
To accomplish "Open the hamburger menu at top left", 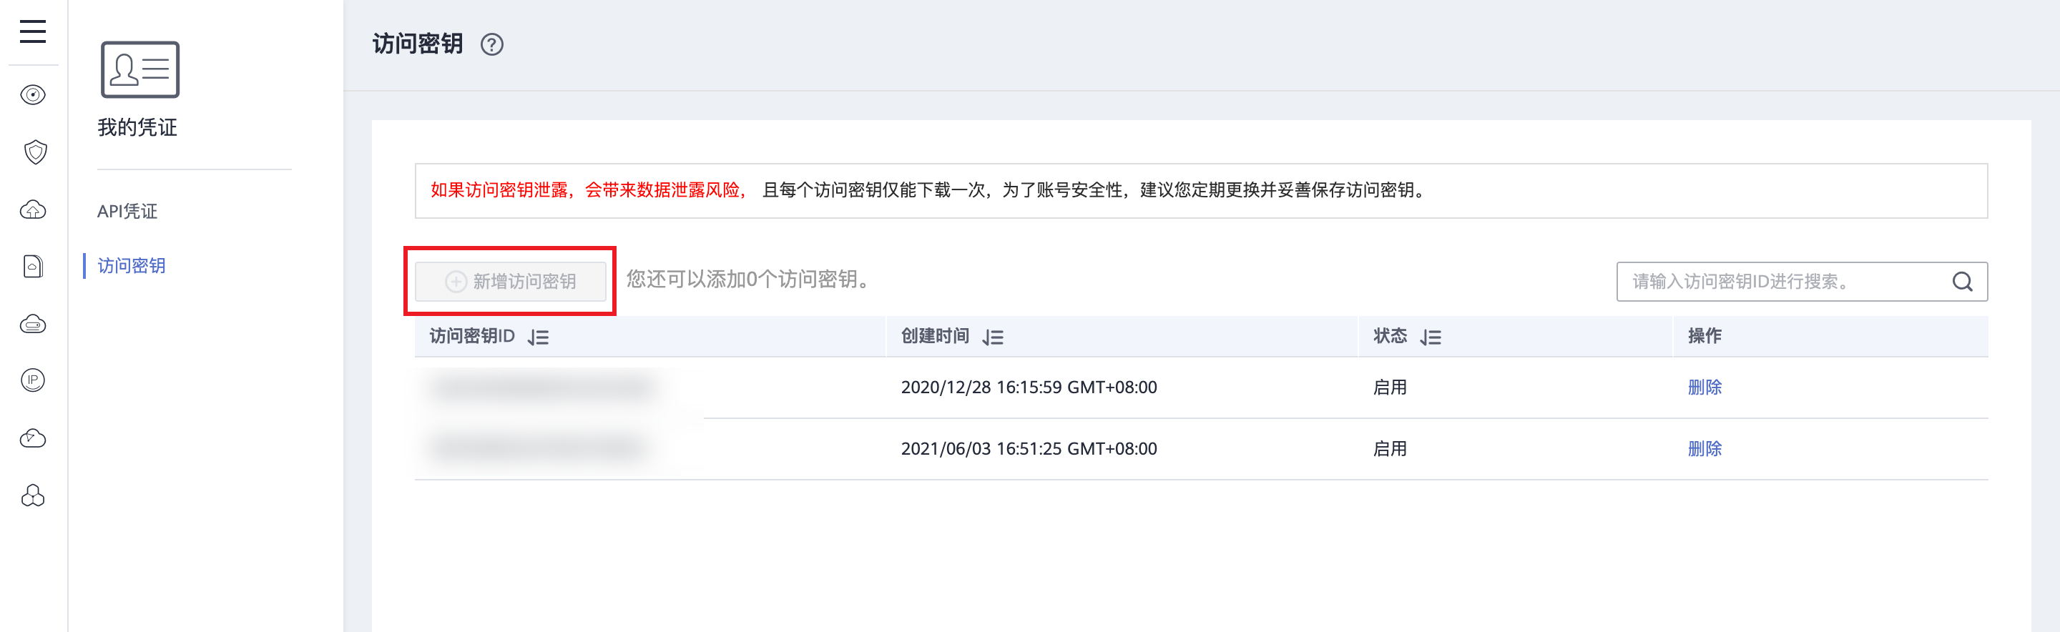I will pyautogui.click(x=33, y=31).
